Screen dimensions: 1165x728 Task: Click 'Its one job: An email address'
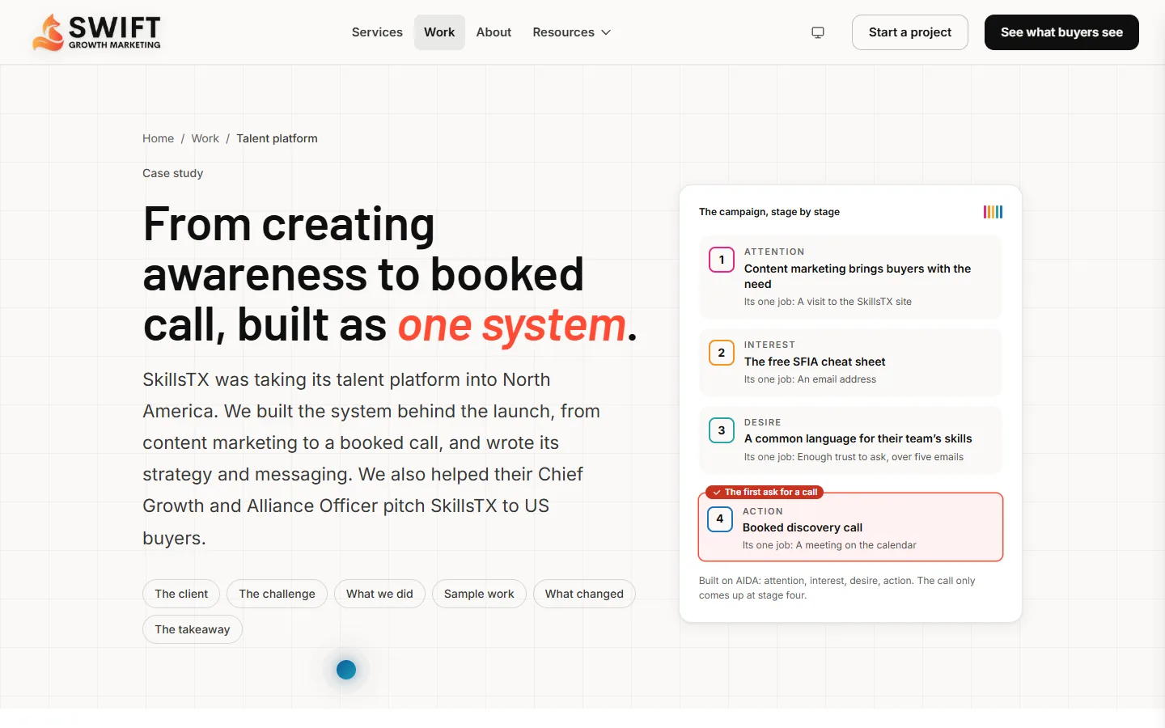tap(810, 379)
